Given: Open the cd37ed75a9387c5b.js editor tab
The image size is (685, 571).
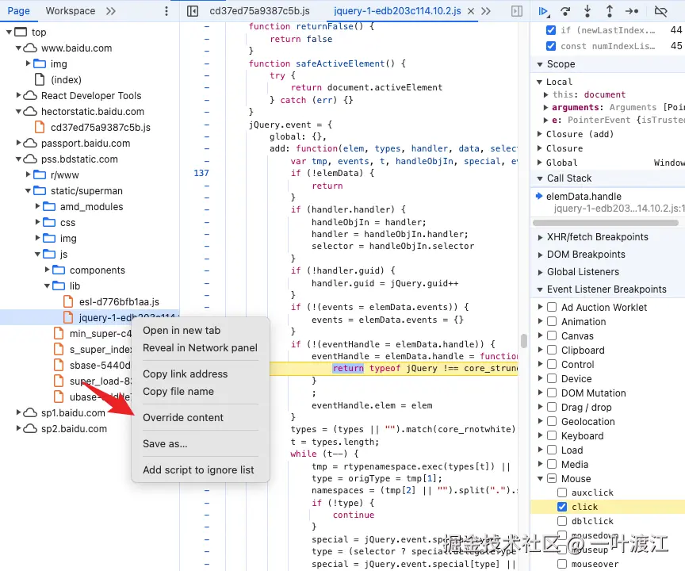Looking at the screenshot, I should [259, 11].
